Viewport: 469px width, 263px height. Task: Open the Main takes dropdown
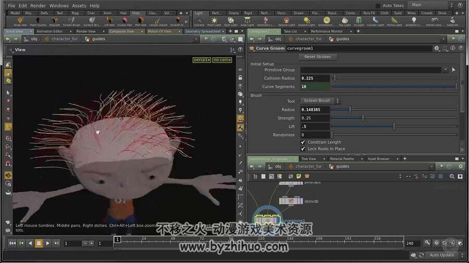[x=432, y=5]
